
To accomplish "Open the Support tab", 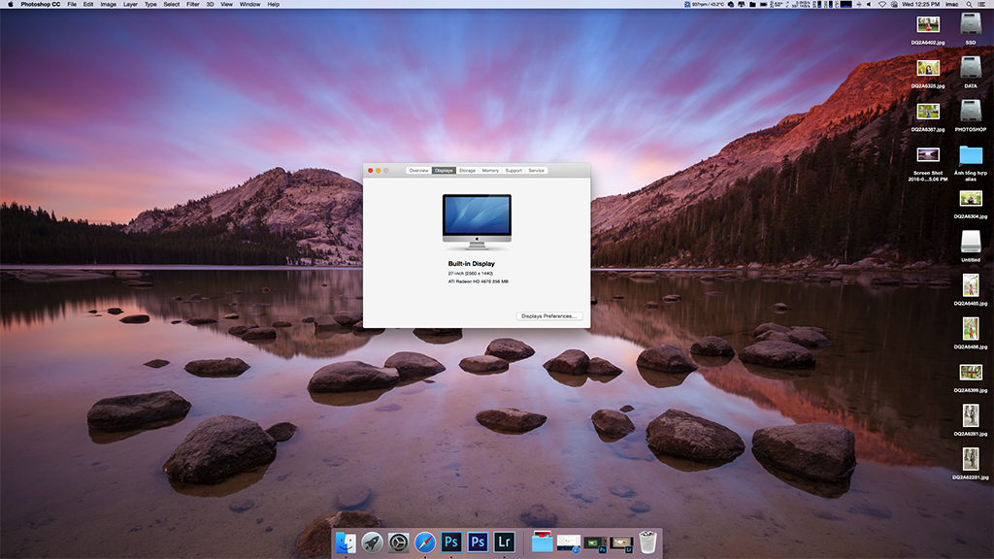I will tap(514, 171).
